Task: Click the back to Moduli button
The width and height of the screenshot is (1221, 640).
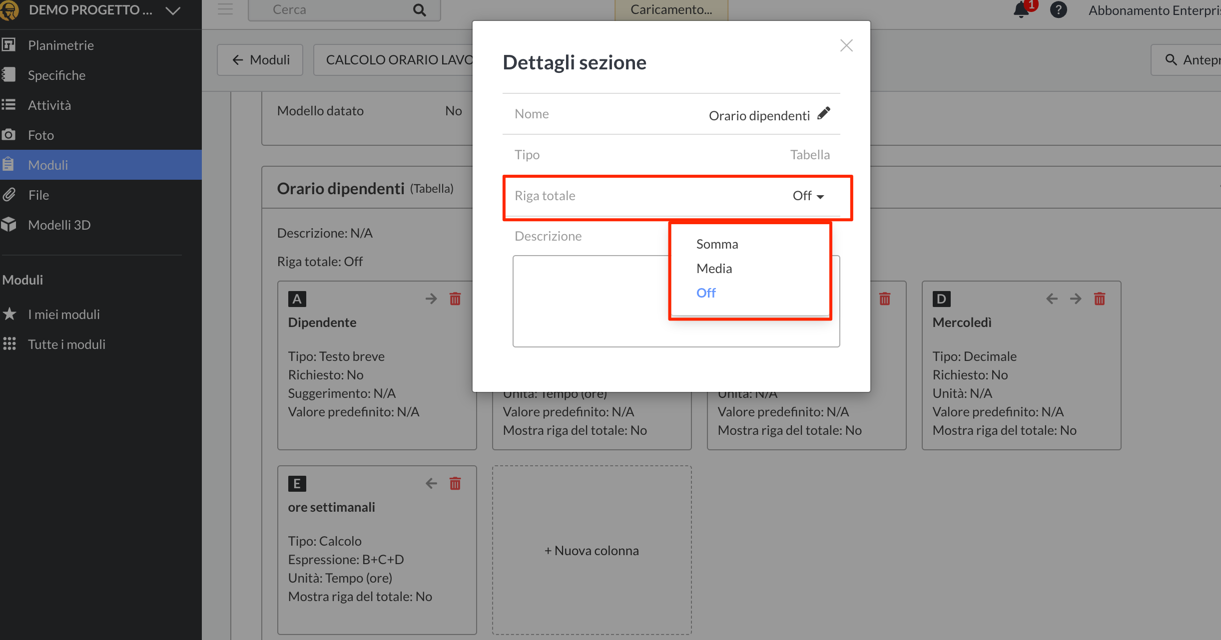Action: coord(260,60)
